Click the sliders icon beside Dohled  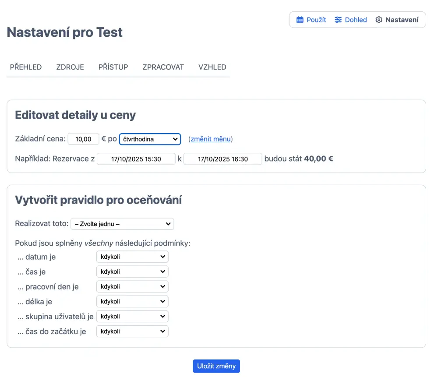tap(338, 20)
